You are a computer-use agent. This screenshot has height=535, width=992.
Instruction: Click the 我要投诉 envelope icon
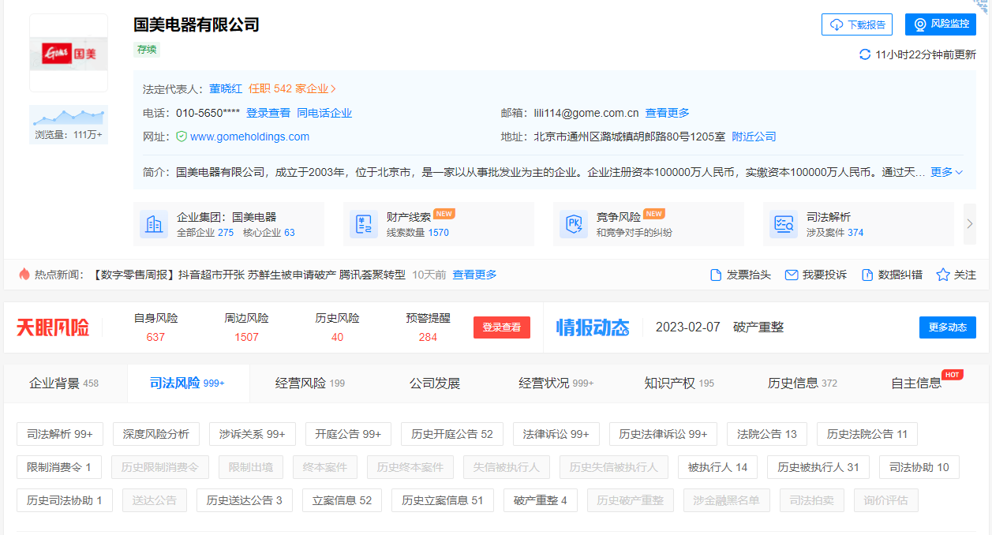click(792, 275)
